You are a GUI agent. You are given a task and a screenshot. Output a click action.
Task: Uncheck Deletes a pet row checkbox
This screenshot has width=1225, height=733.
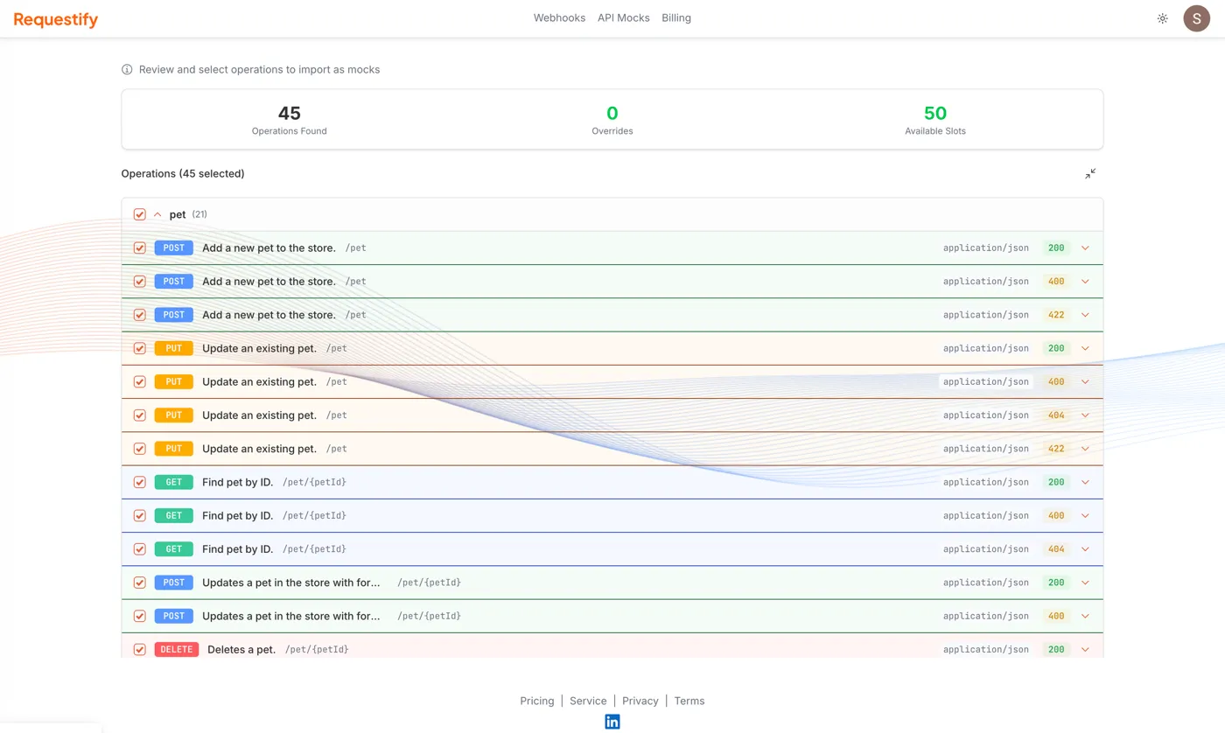tap(139, 649)
